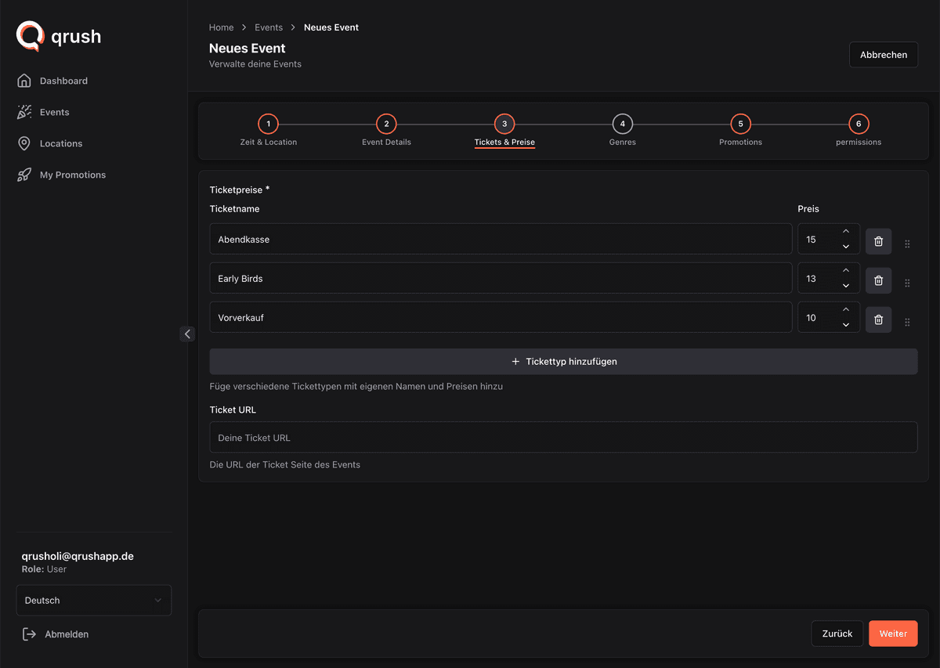Collapse the sidebar with the chevron
Image resolution: width=940 pixels, height=668 pixels.
pos(187,334)
